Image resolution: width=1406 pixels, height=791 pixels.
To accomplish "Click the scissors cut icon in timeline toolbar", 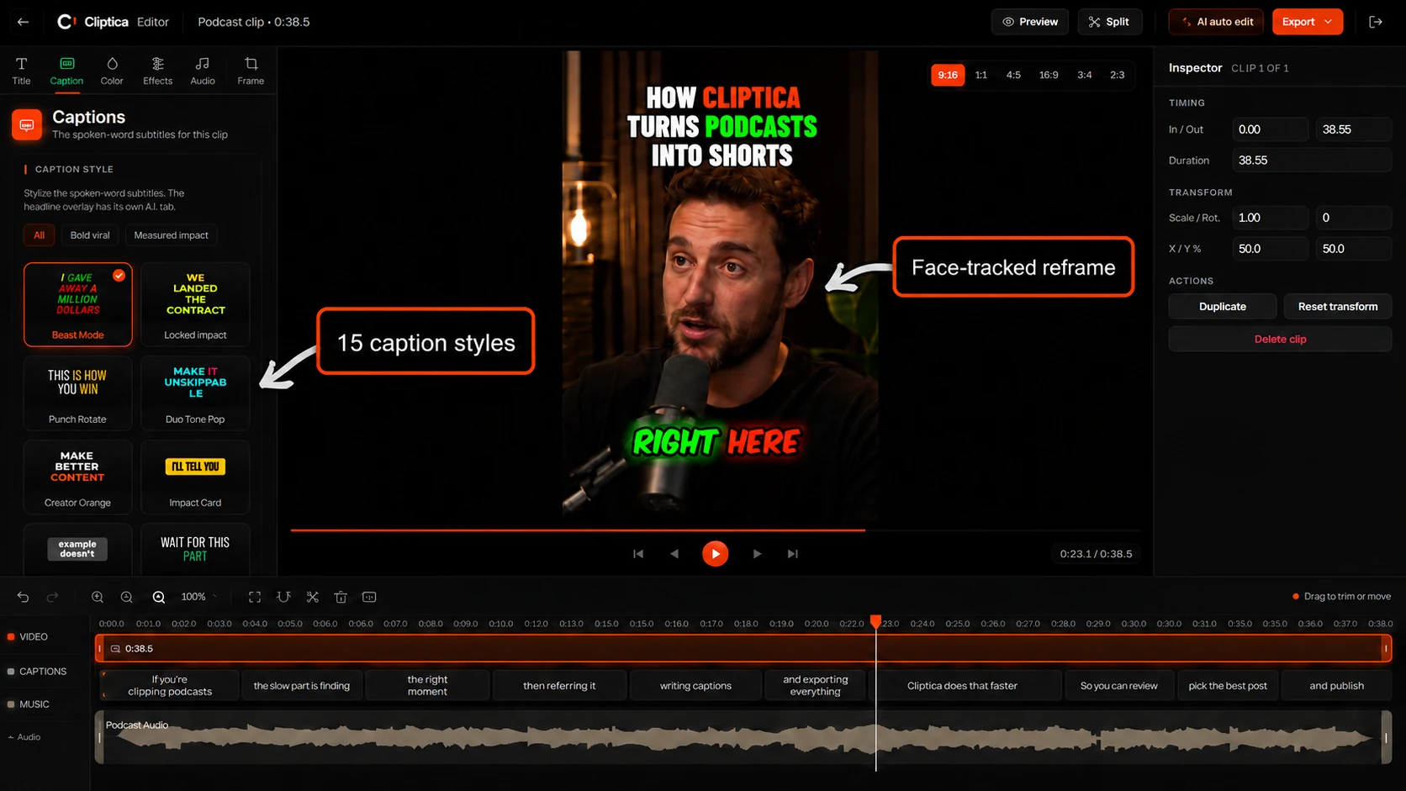I will pos(312,597).
